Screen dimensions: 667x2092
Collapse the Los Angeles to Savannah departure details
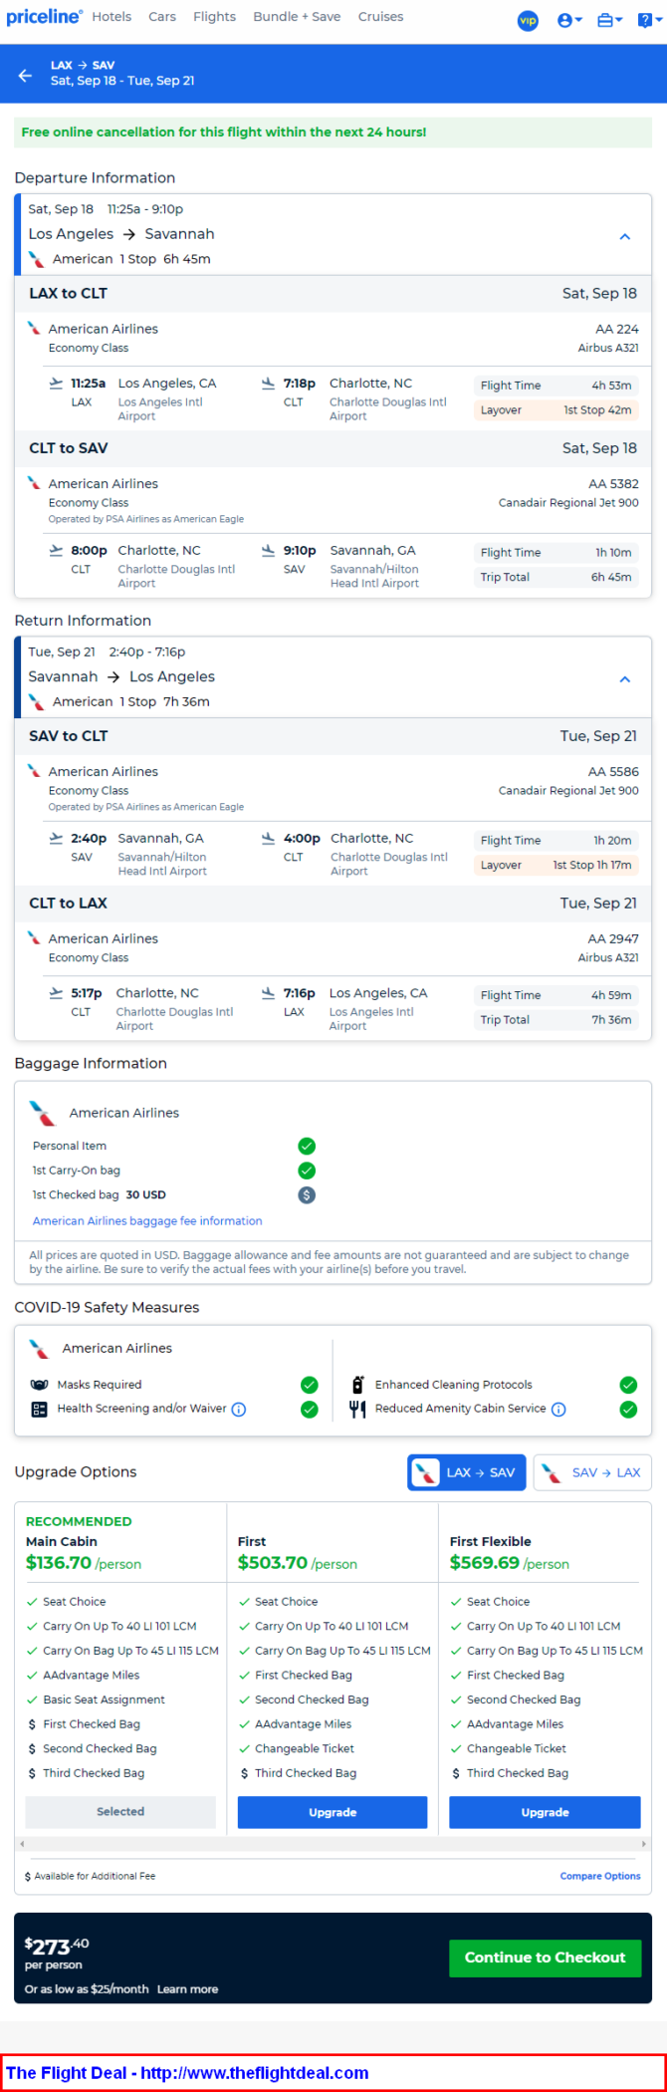tap(625, 236)
